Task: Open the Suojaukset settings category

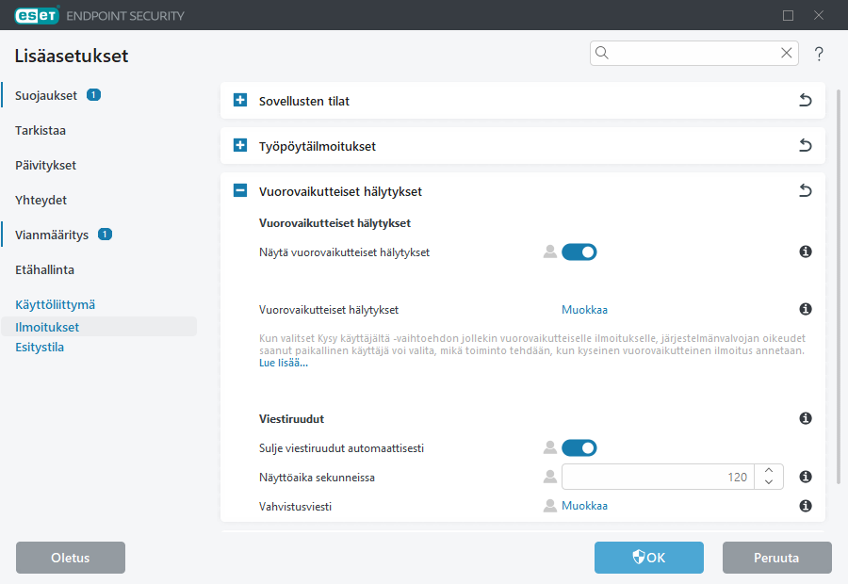Action: [x=46, y=96]
